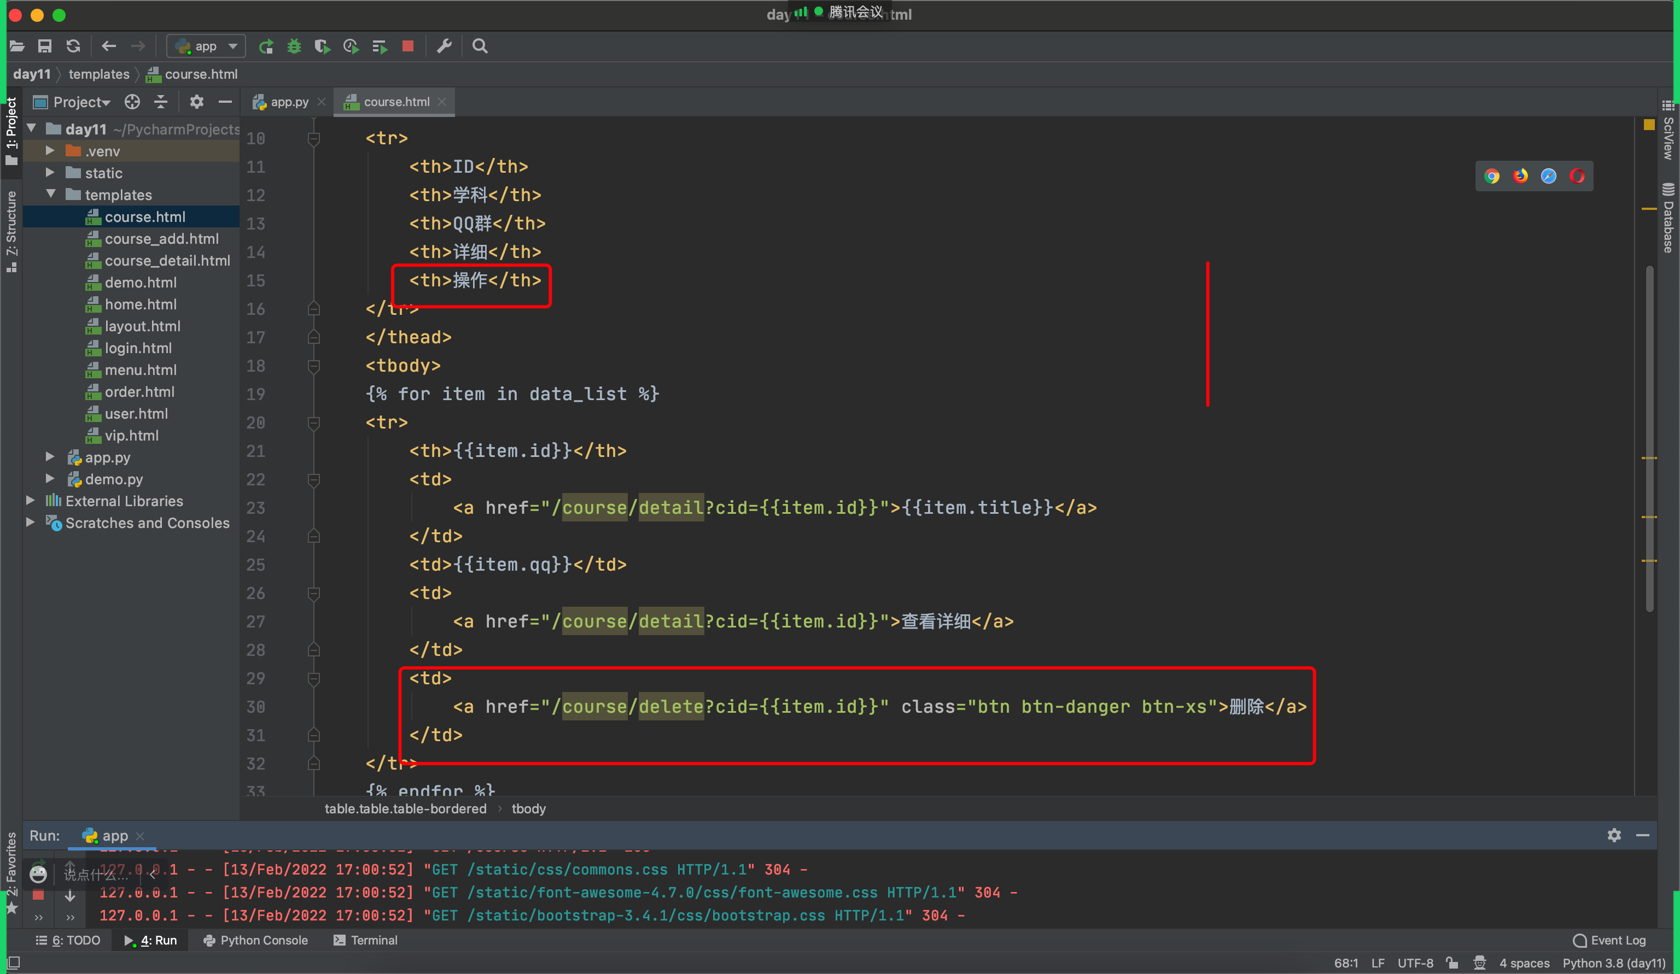Screen dimensions: 1680x974
Task: Collapse the fold marker at line 10
Action: pyautogui.click(x=313, y=139)
